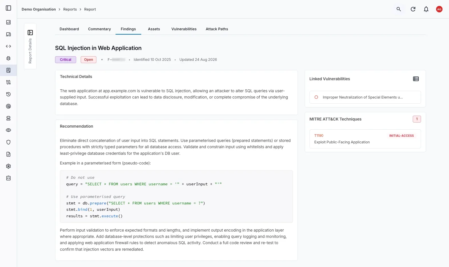Open the Improper Neutralization linked vulnerability
Image resolution: width=449 pixels, height=267 pixels.
pyautogui.click(x=365, y=97)
